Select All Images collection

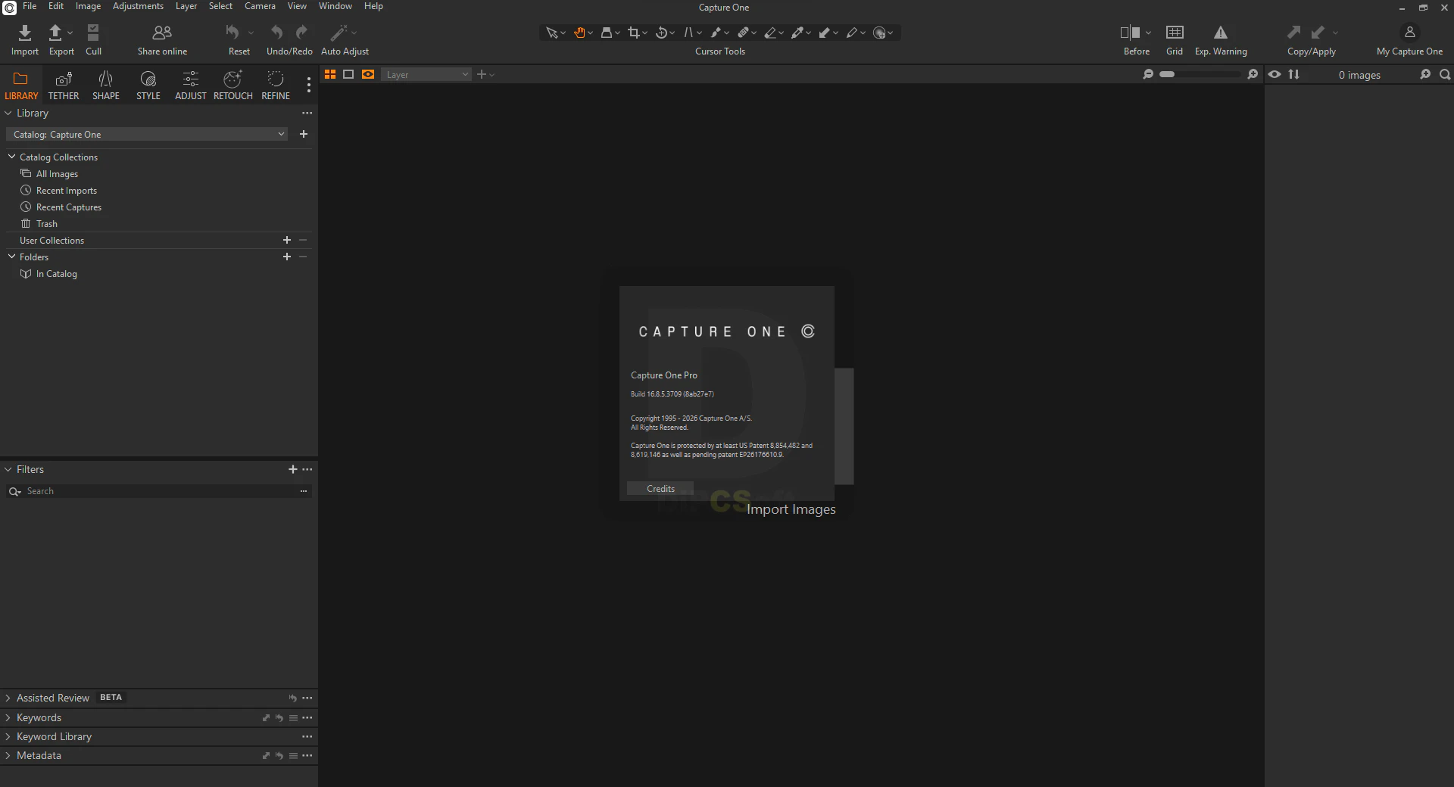coord(57,174)
